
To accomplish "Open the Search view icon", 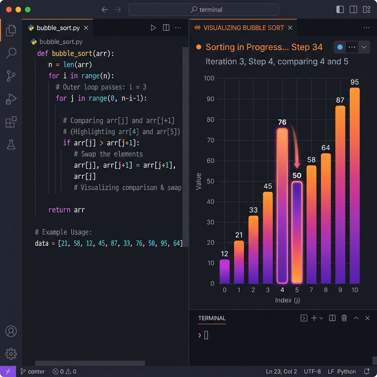I will click(x=11, y=53).
